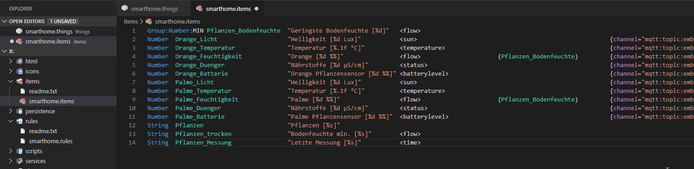694x169 pixels.
Task: Click the services folder icon
Action: point(20,161)
